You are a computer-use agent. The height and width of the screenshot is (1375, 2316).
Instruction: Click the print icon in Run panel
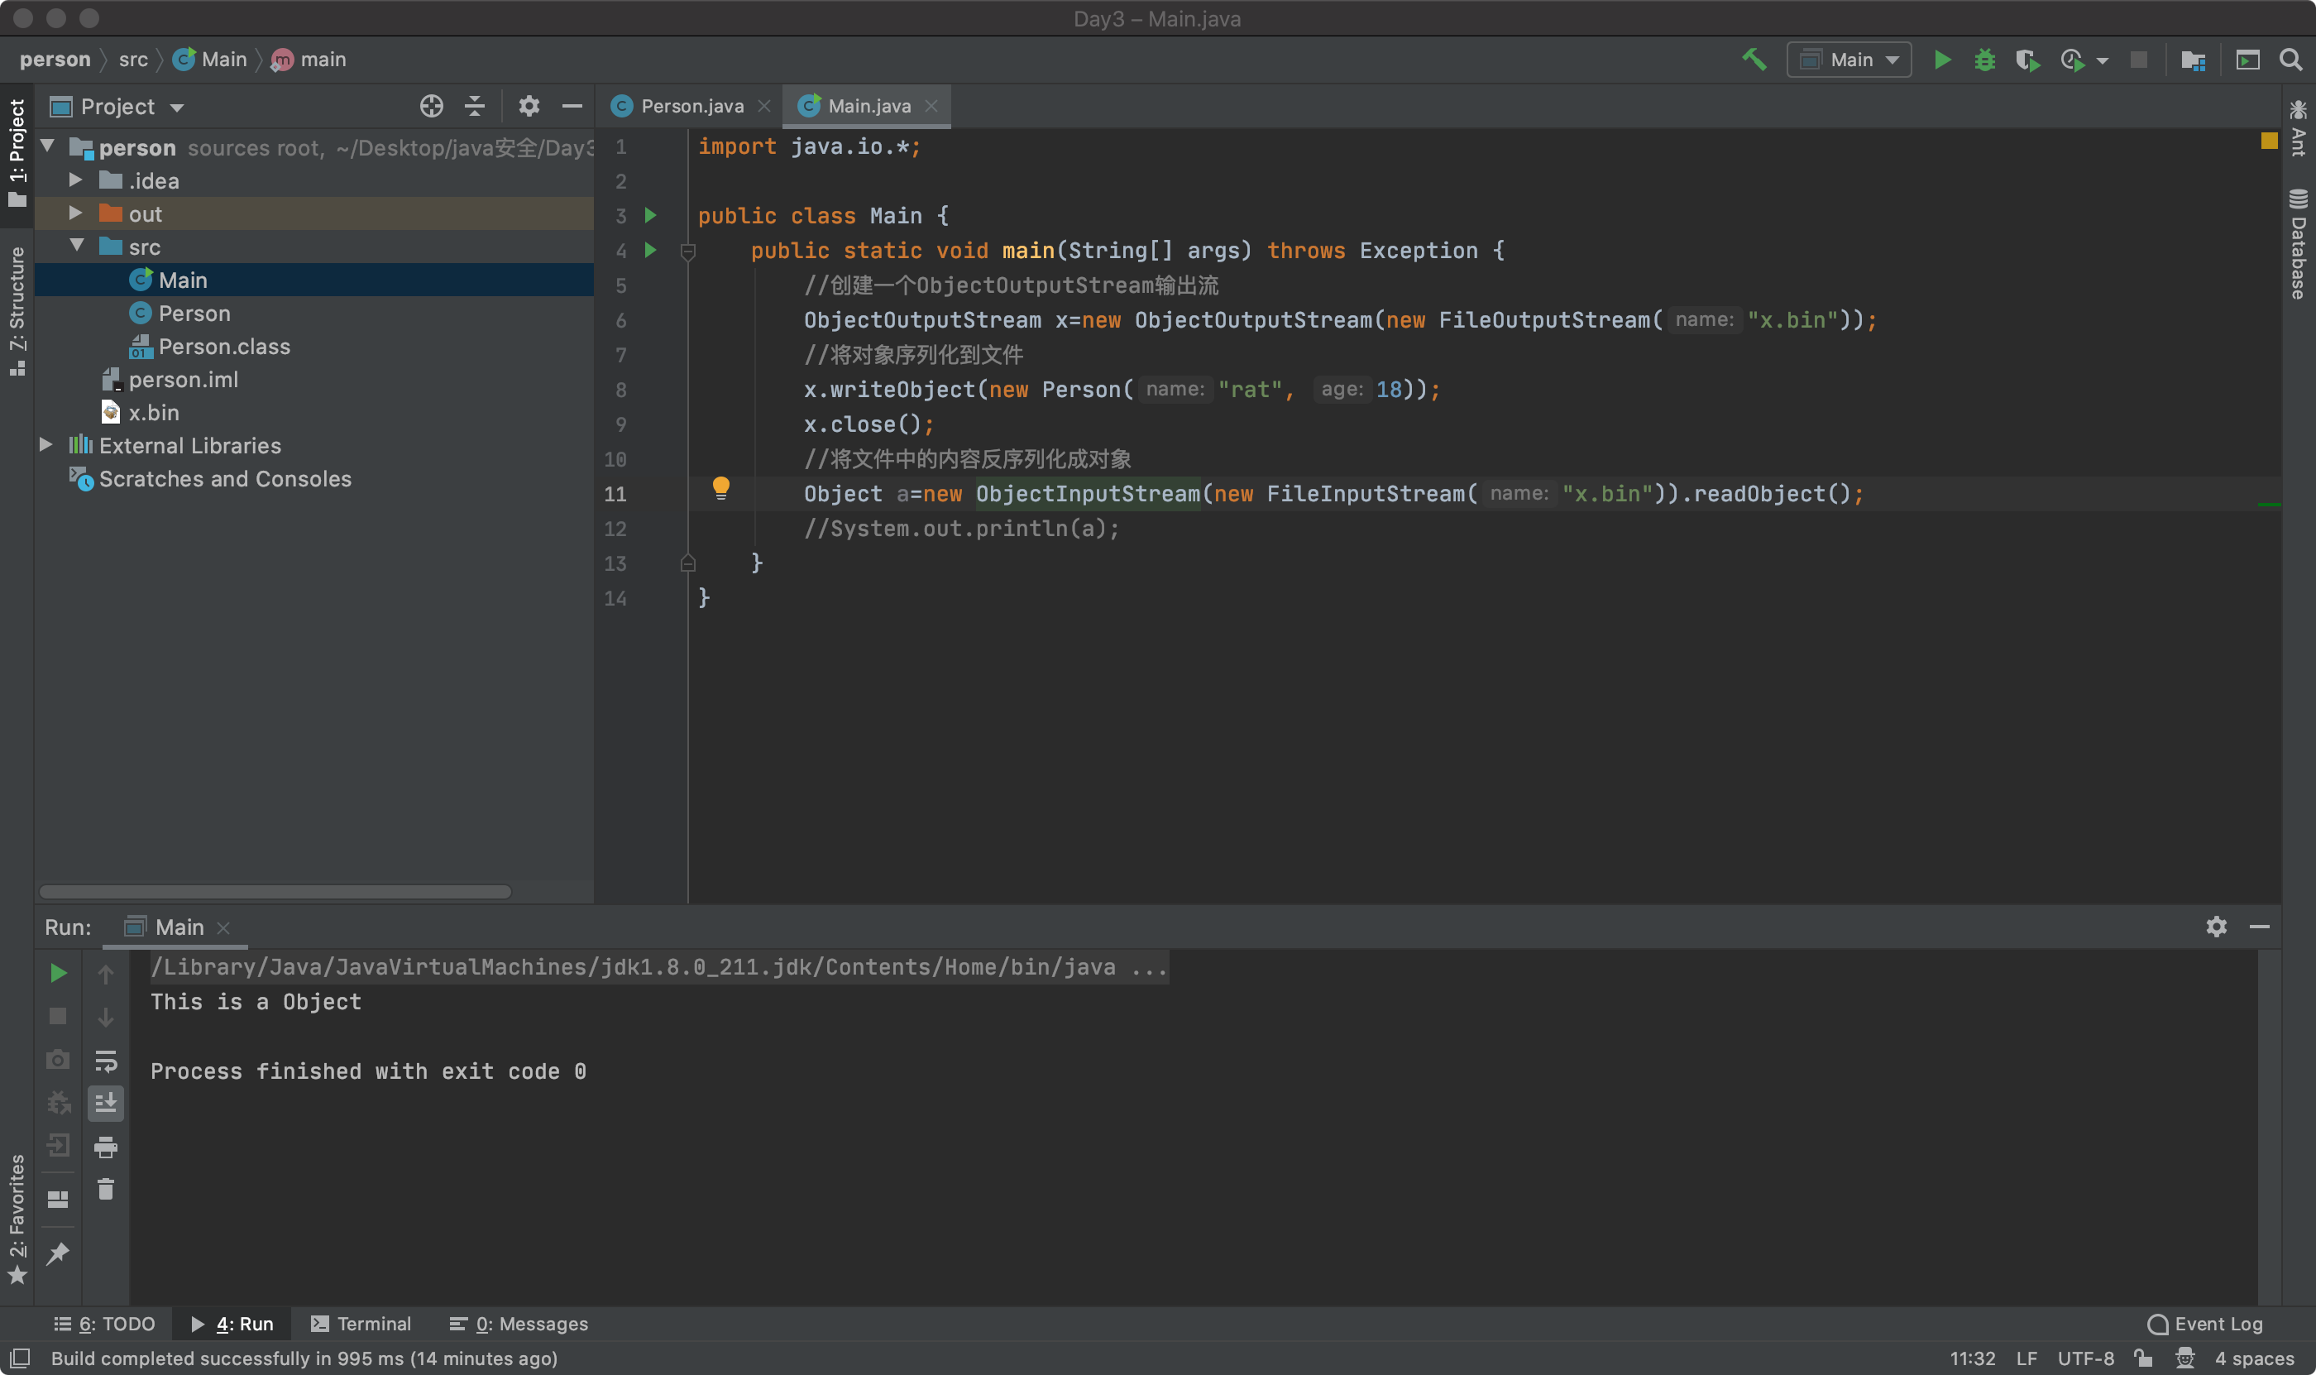[106, 1147]
